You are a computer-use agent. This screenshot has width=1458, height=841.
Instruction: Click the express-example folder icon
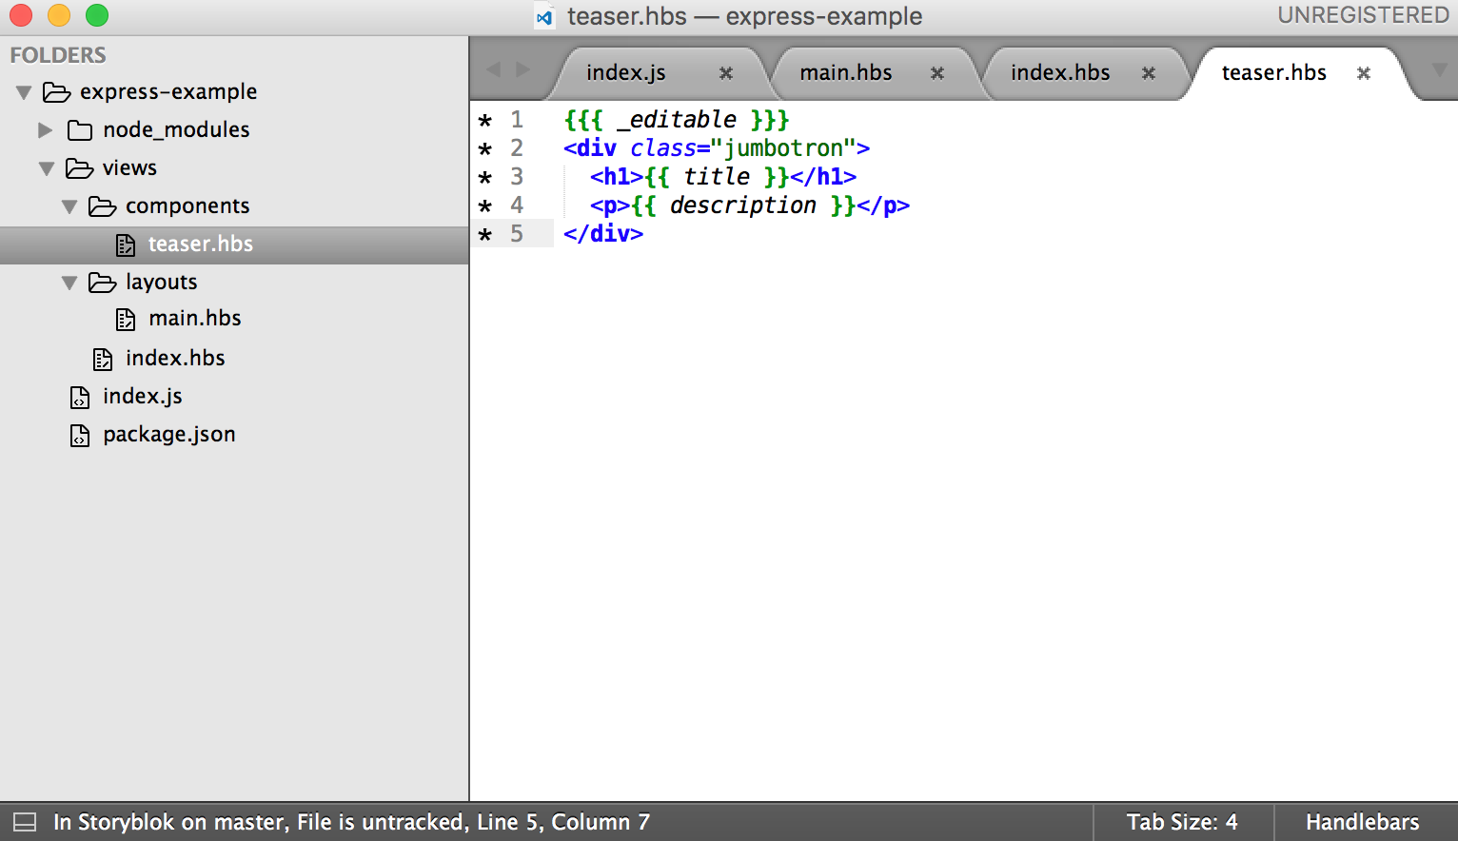point(57,92)
